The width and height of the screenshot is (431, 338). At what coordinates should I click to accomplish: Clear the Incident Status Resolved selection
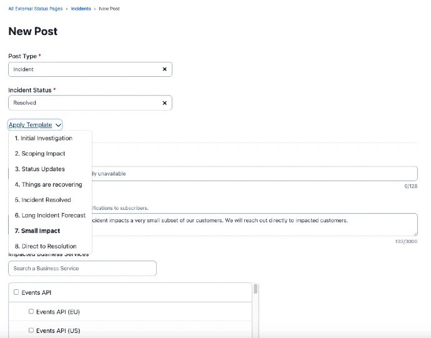pos(164,103)
